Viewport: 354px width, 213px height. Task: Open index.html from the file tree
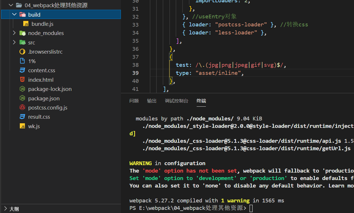(41, 80)
